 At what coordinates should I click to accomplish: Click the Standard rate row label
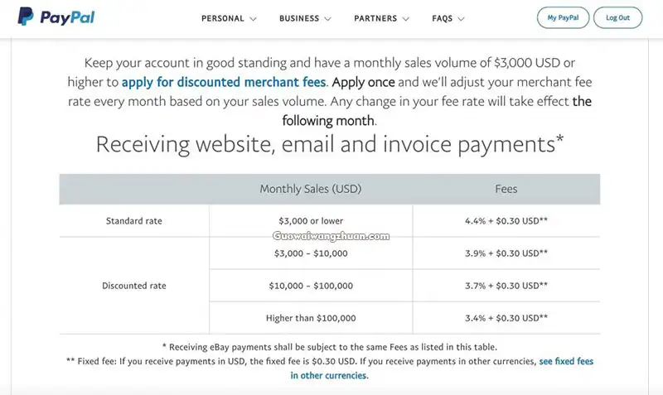134,221
